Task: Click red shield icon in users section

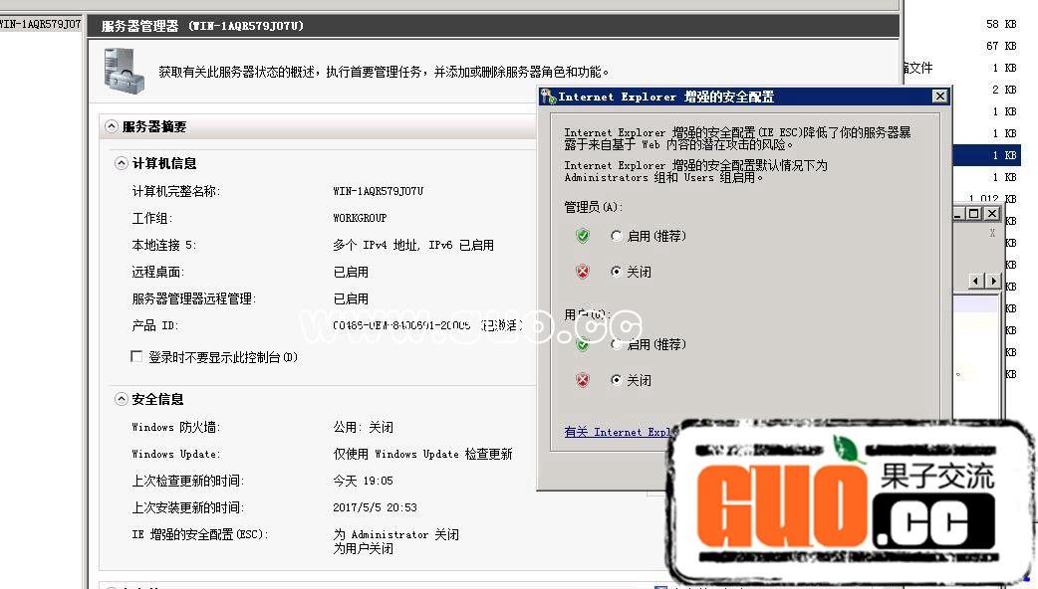Action: click(x=583, y=380)
